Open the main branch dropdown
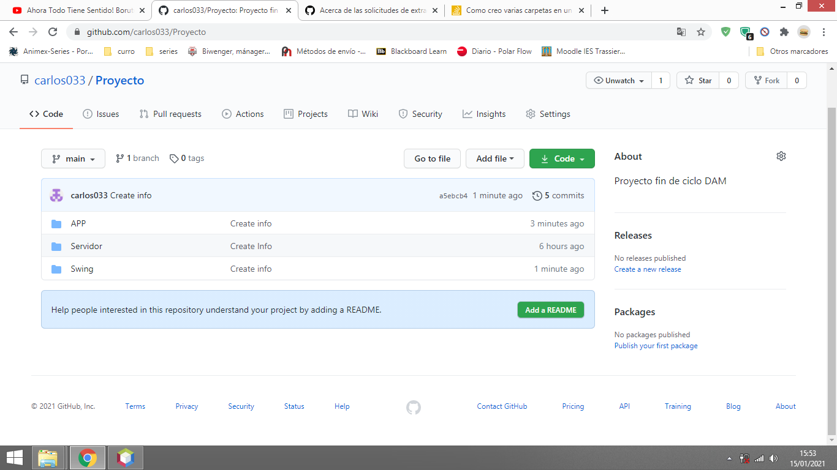The width and height of the screenshot is (837, 470). pos(73,159)
